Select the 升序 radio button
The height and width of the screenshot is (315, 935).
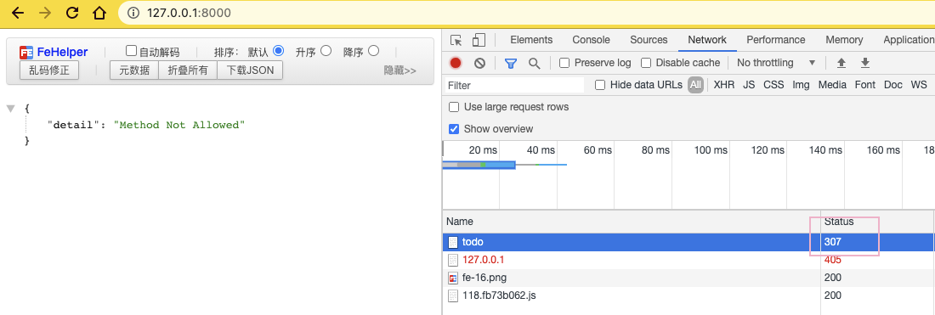326,51
